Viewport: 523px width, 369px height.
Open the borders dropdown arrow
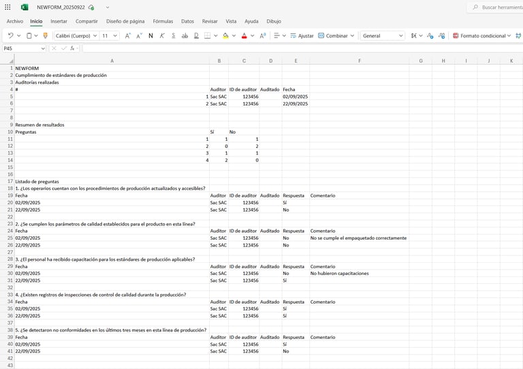(216, 35)
